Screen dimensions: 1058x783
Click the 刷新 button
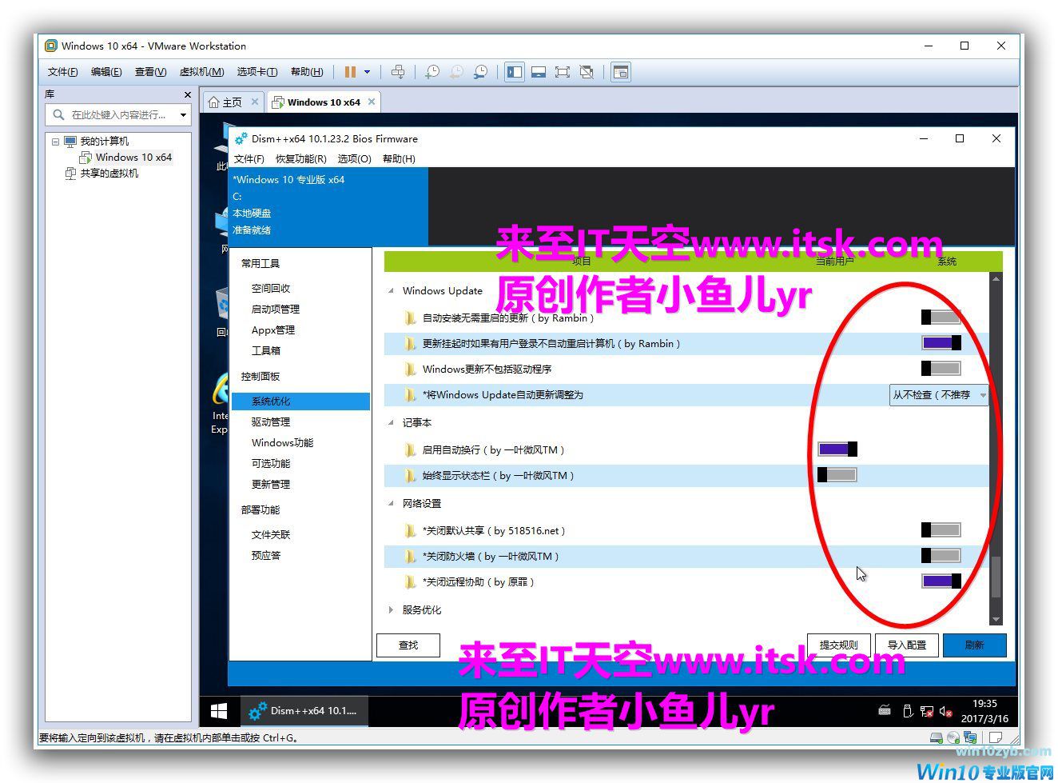tap(974, 645)
